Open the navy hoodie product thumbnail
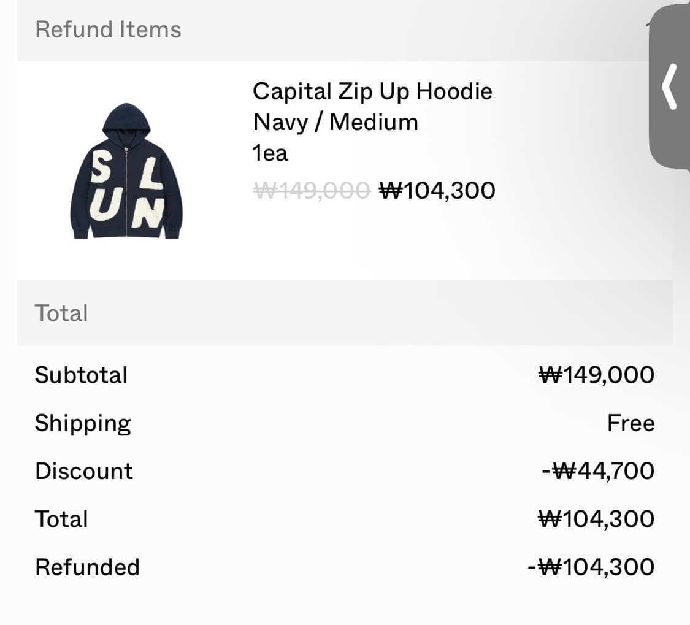The image size is (690, 625). (x=127, y=171)
